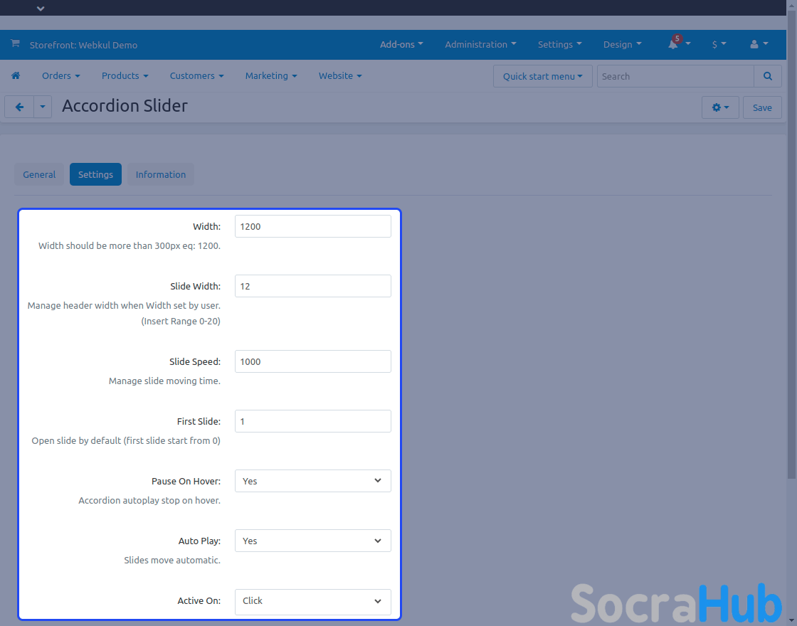Switch to the Information tab
The width and height of the screenshot is (797, 626).
point(160,174)
